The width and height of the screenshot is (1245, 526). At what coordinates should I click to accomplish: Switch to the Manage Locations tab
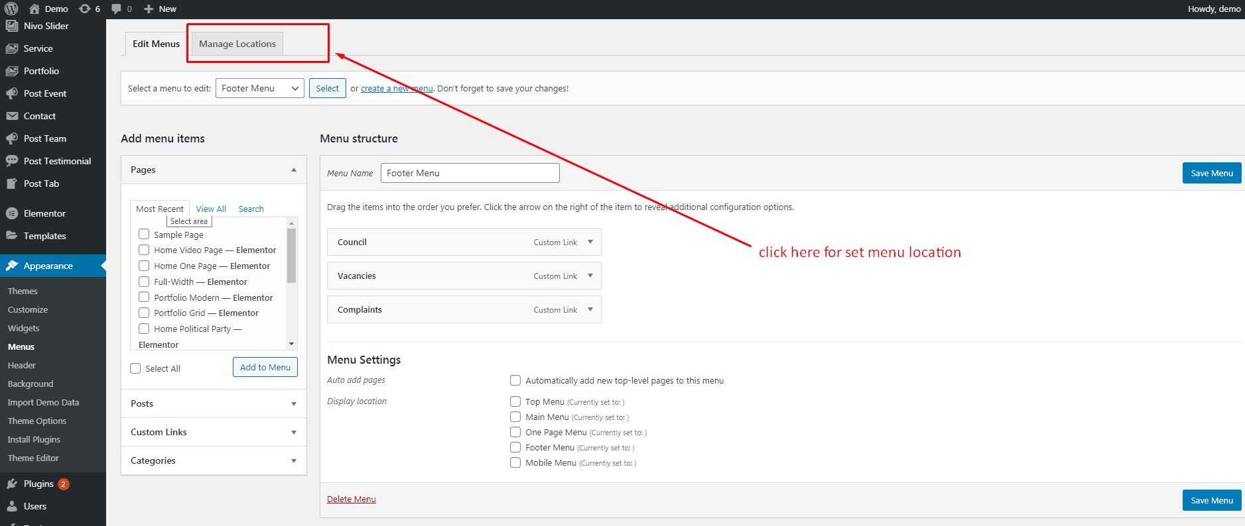(237, 44)
